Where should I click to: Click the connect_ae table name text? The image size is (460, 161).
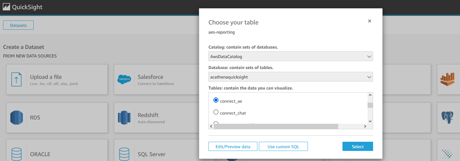click(231, 101)
